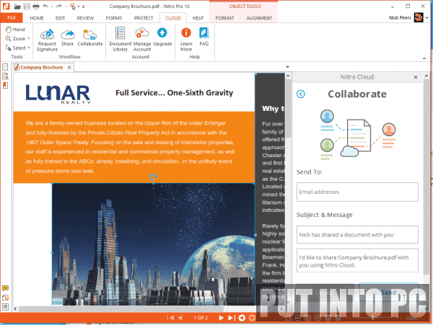Viewport: 433px width, 325px height.
Task: Open the document tabs list dropdown
Action: tap(287, 67)
